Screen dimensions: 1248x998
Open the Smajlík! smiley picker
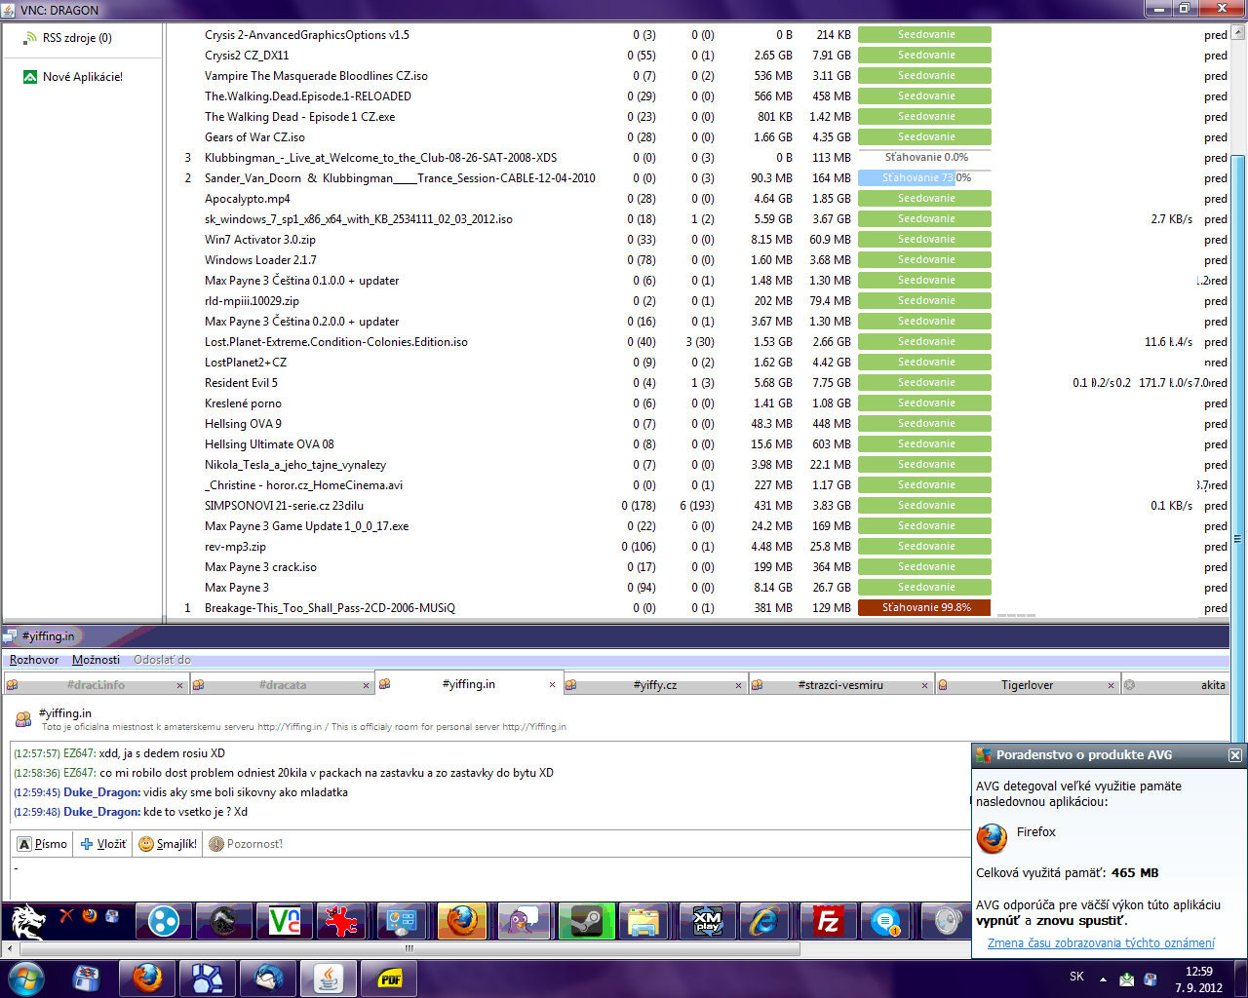point(168,844)
